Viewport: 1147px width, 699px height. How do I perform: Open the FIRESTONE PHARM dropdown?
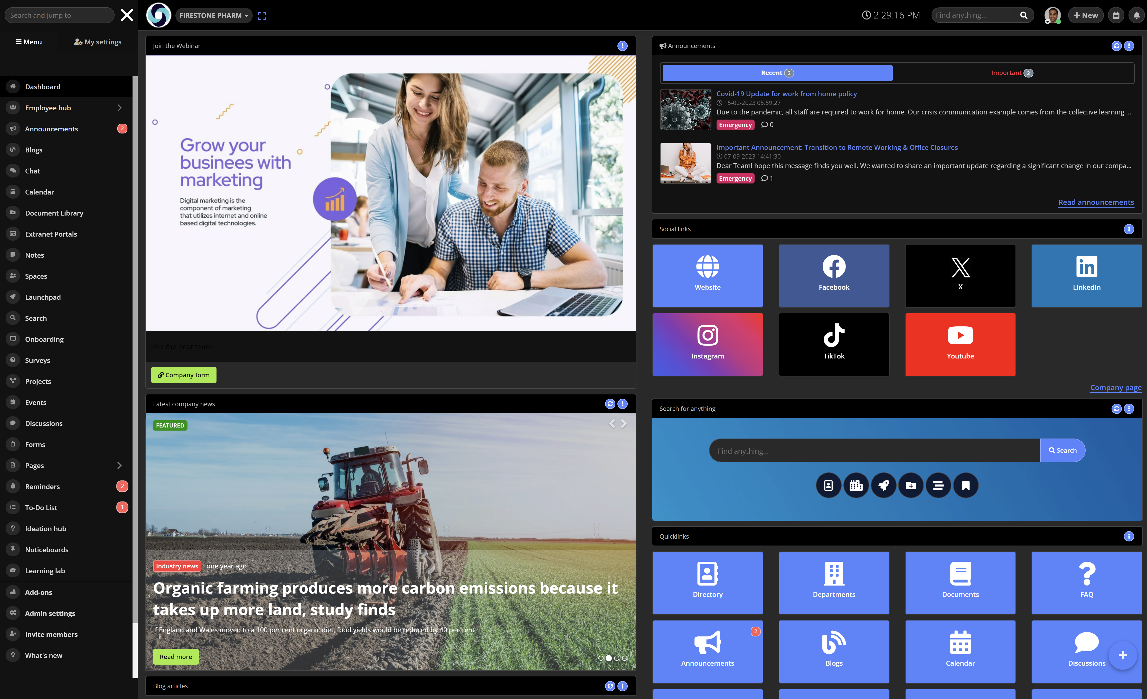(x=214, y=15)
